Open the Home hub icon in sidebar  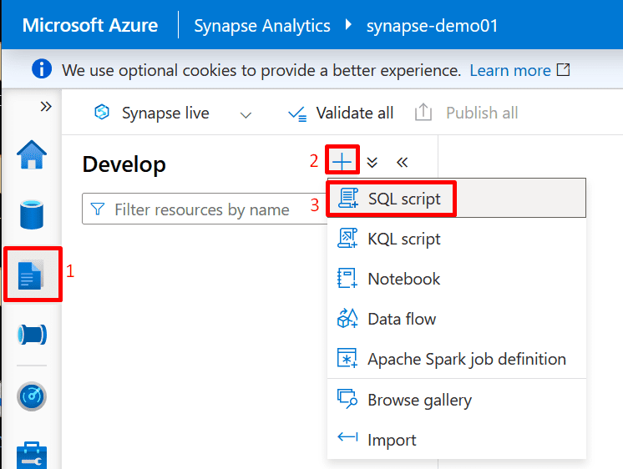point(32,155)
